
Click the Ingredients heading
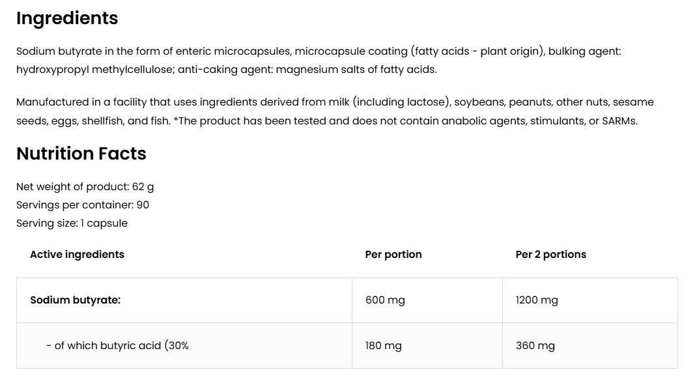pyautogui.click(x=67, y=18)
